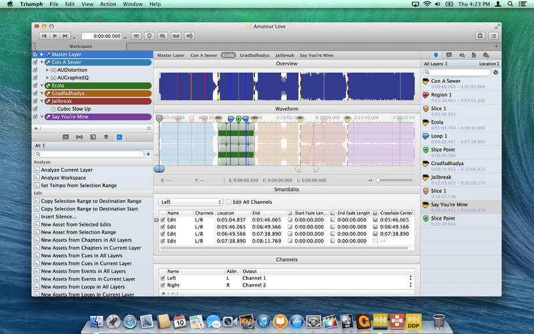The width and height of the screenshot is (534, 334).
Task: Click the waveform zoom slider
Action: tap(378, 180)
